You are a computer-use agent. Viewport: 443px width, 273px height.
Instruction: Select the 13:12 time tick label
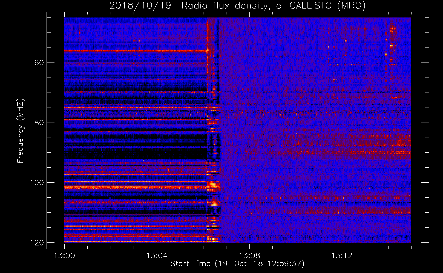tap(342, 256)
